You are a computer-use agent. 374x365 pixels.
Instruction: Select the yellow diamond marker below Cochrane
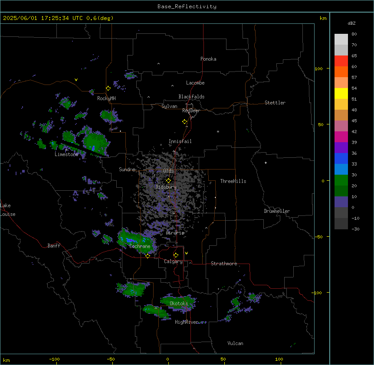pyautogui.click(x=148, y=256)
